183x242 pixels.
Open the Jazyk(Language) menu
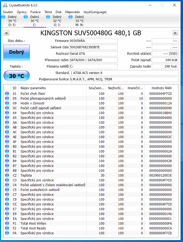95,12
